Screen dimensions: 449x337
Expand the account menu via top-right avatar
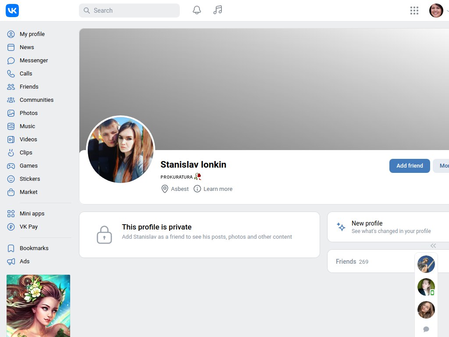(436, 11)
